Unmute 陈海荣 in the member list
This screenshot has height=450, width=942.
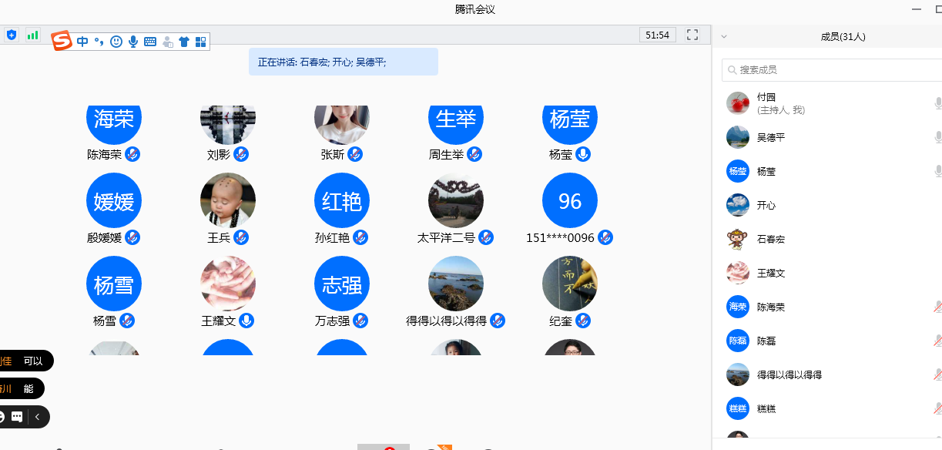(937, 307)
